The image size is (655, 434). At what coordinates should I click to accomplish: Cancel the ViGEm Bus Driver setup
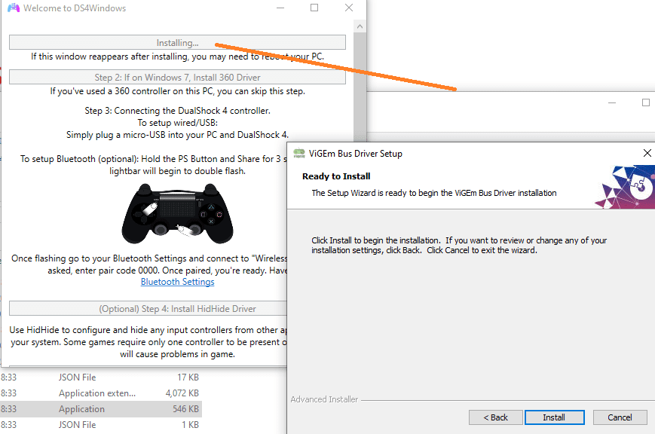click(x=620, y=417)
